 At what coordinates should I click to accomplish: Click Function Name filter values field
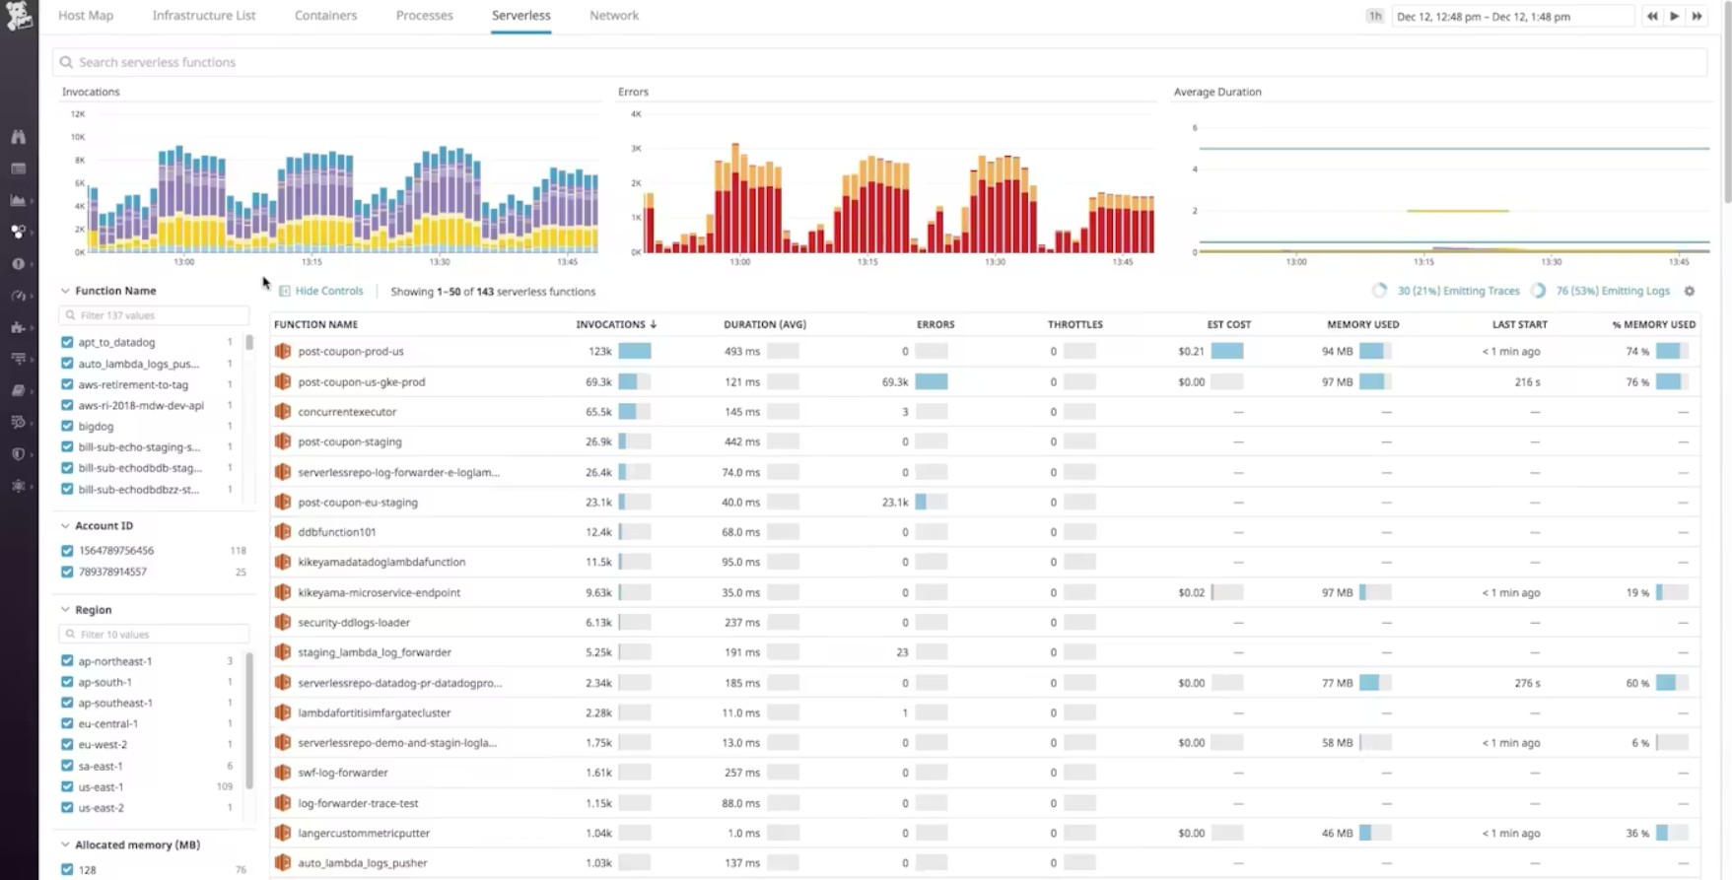click(x=154, y=315)
